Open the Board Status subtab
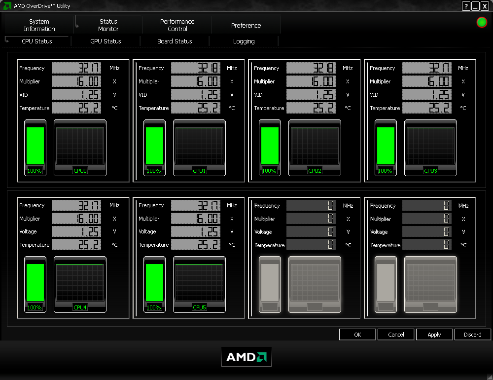The image size is (493, 380). [x=175, y=41]
